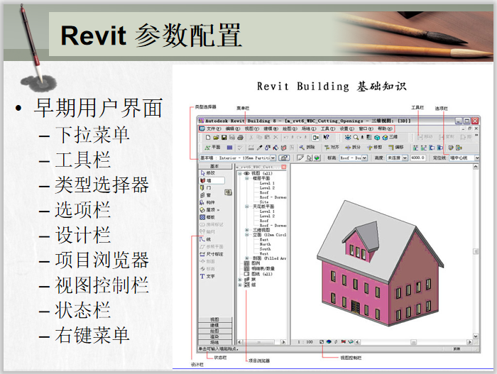Select the 窗 (Window) tool
The height and width of the screenshot is (374, 497).
[210, 194]
